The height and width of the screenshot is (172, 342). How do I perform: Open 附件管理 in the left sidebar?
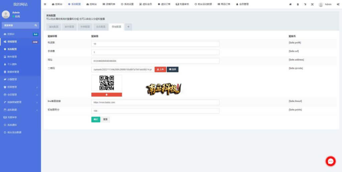(20, 57)
